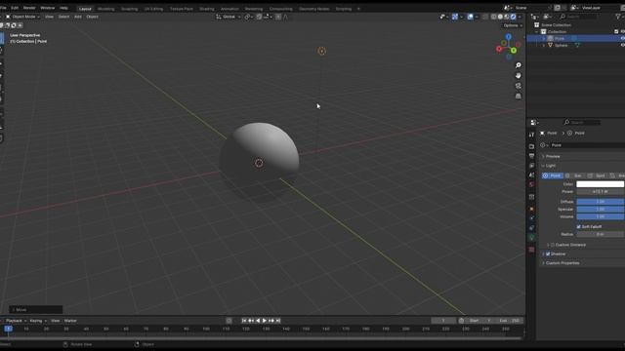Open the Global transform orientation dropdown
This screenshot has width=625, height=351.
tap(229, 17)
